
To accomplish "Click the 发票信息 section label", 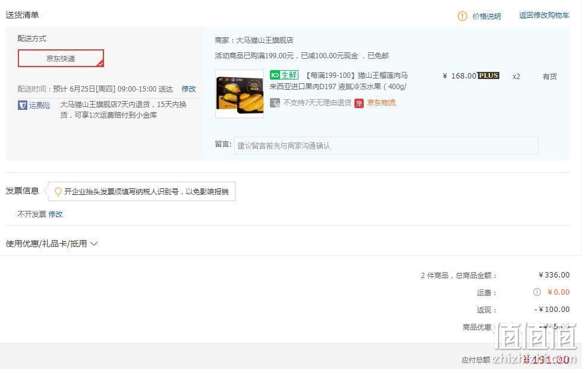I will [22, 191].
